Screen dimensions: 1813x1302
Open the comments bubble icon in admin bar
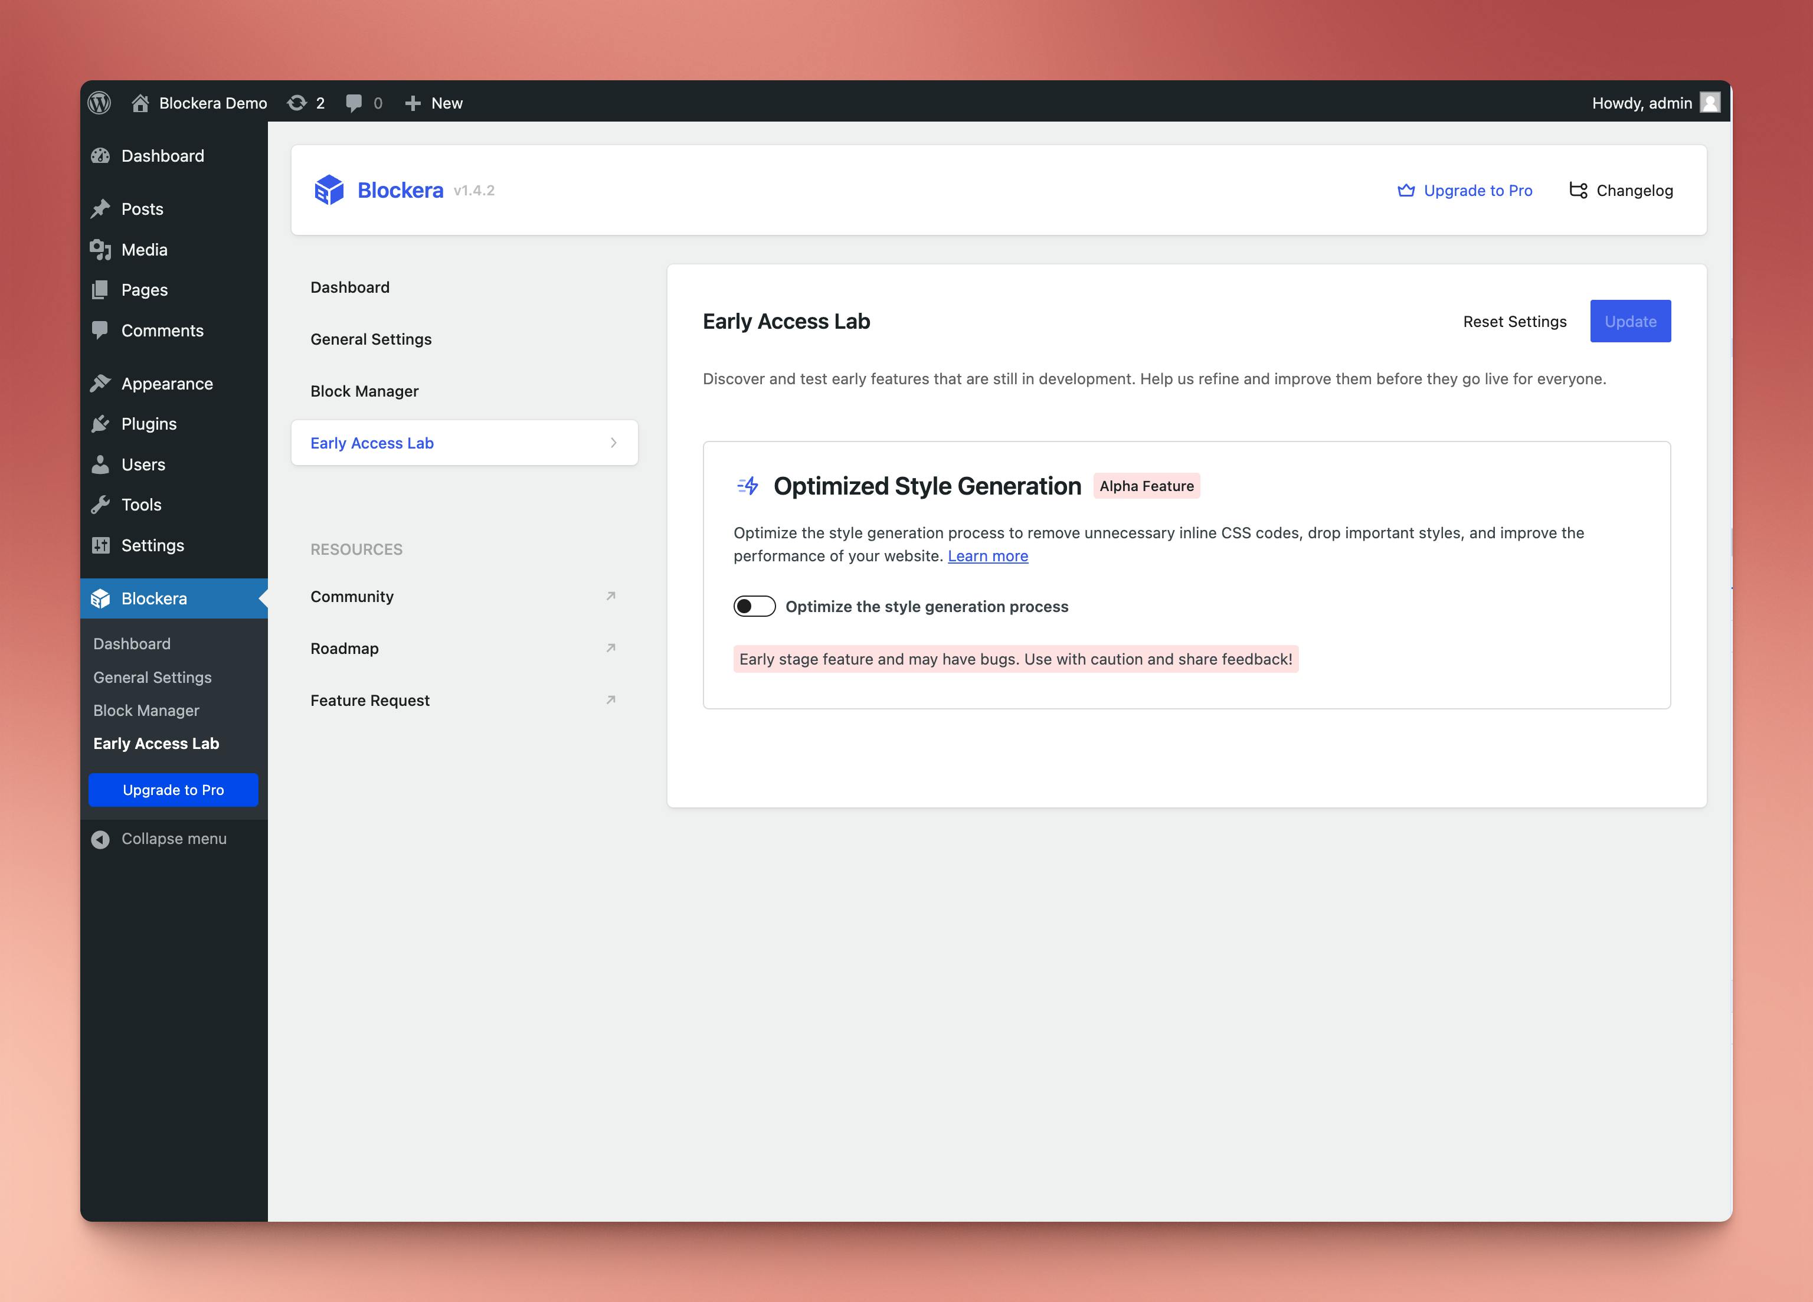[354, 103]
